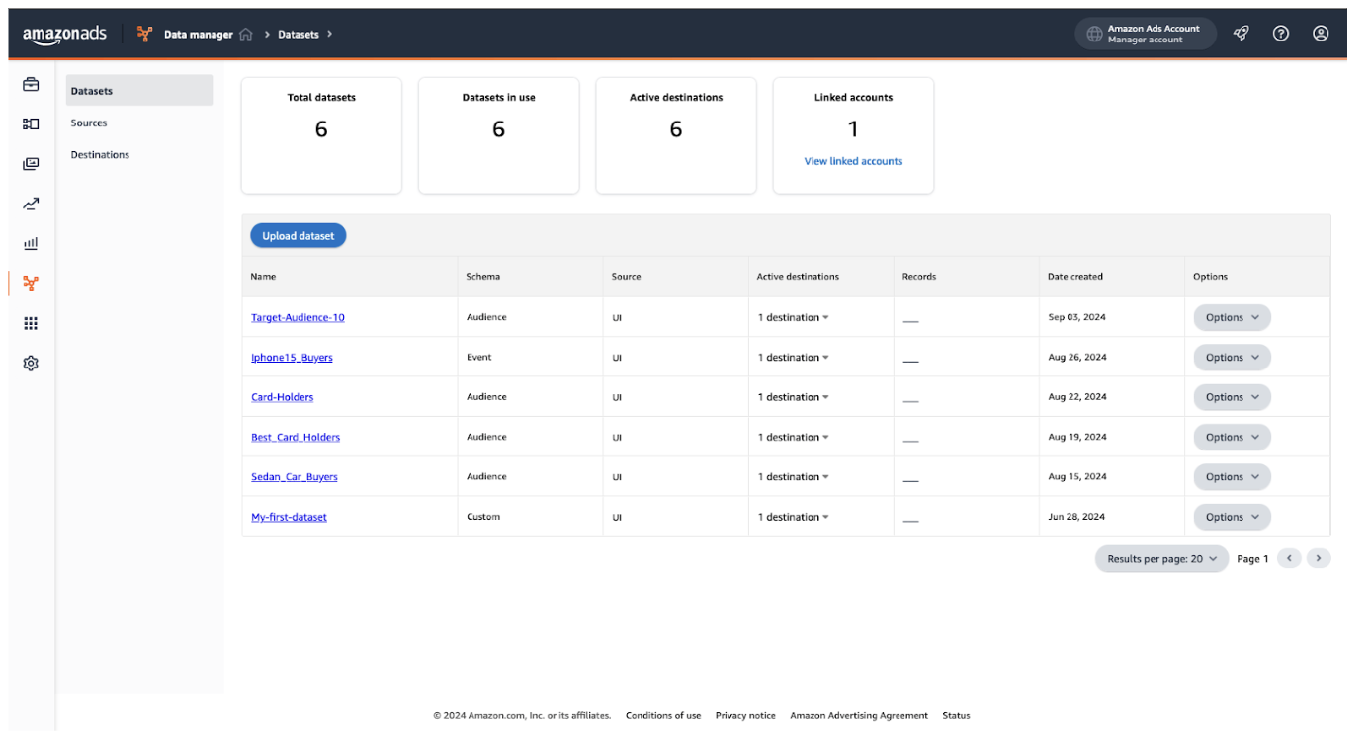Click the home icon in breadcrumb
1370x737 pixels.
pyautogui.click(x=246, y=35)
